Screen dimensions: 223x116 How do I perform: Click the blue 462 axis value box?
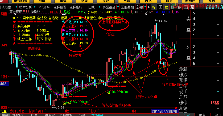(x=5, y=84)
